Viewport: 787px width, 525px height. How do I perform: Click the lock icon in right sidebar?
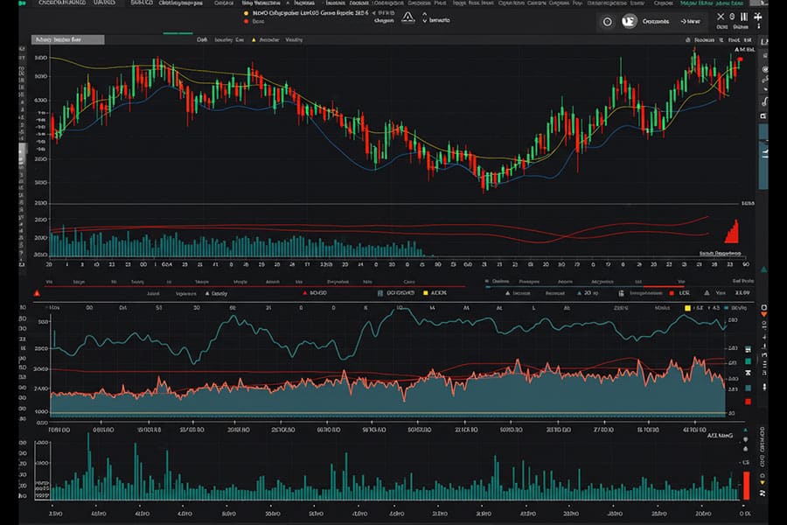tap(763, 116)
